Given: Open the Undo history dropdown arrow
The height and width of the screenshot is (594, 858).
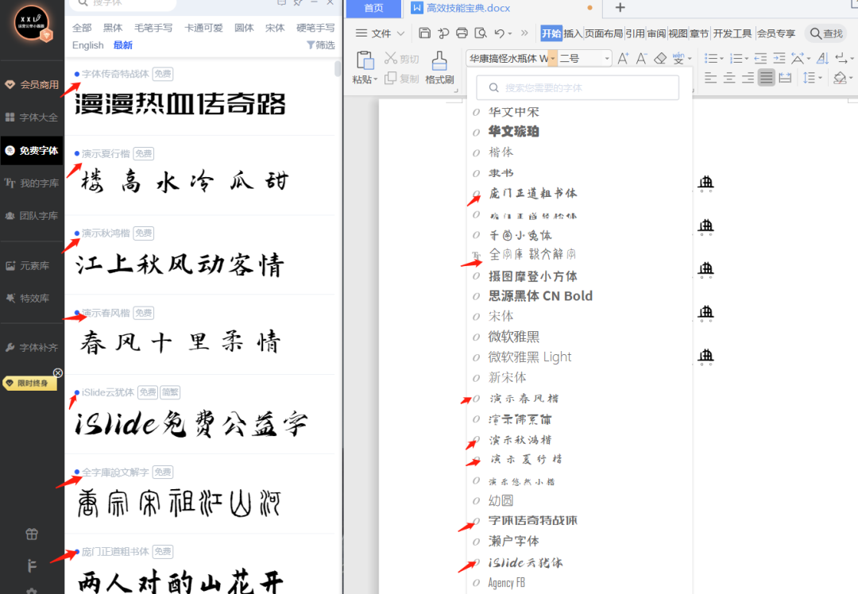Looking at the screenshot, I should point(510,34).
